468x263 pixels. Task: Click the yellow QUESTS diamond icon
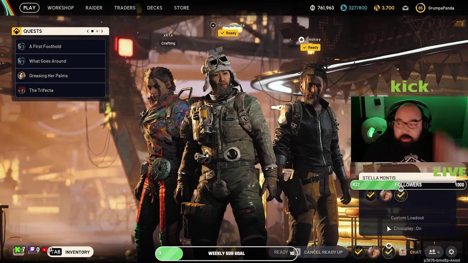tap(16, 31)
